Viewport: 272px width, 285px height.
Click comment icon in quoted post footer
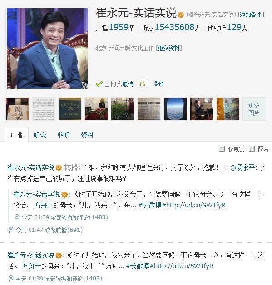[17, 217]
